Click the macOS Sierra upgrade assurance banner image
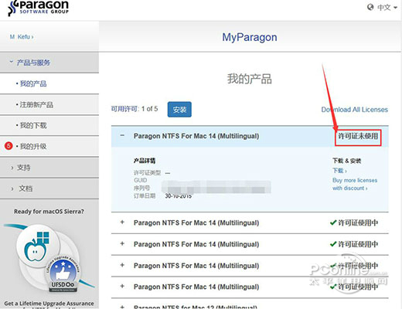This screenshot has width=402, height=309. (x=49, y=259)
